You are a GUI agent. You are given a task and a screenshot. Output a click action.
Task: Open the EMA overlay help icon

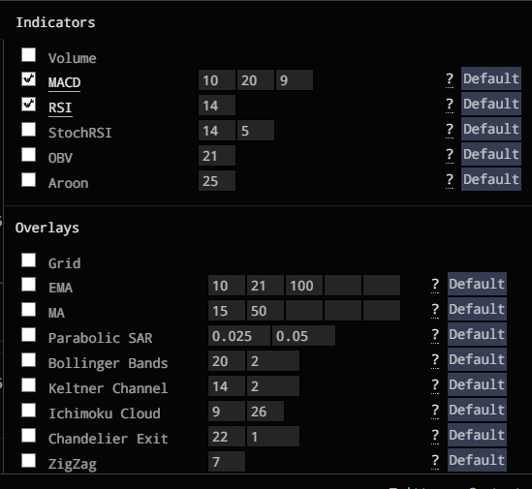coord(435,285)
